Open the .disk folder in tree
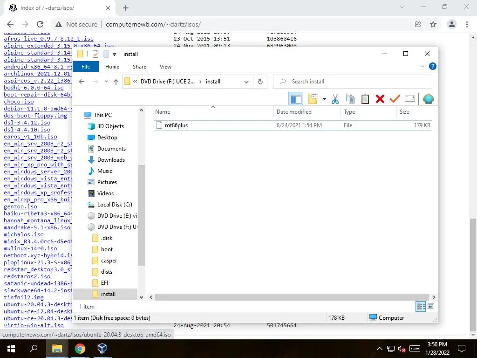 tap(107, 238)
